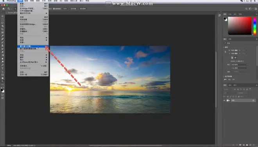Open the layer filter kind dropdown
This screenshot has width=258, height=147.
pos(228,89)
